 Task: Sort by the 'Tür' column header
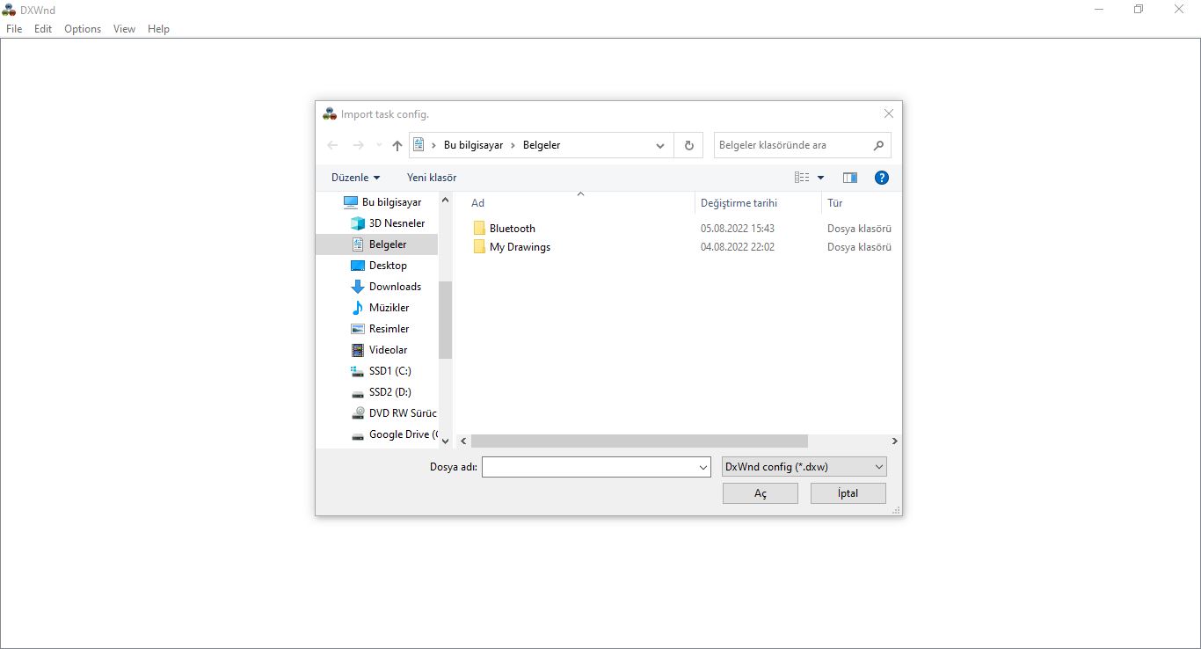[x=835, y=203]
